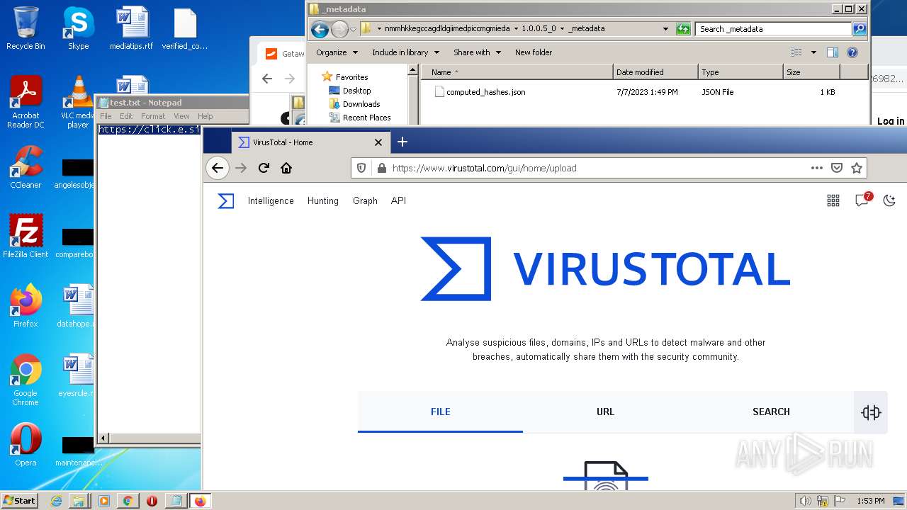Open Include in library dropdown
The height and width of the screenshot is (510, 907).
(x=405, y=52)
